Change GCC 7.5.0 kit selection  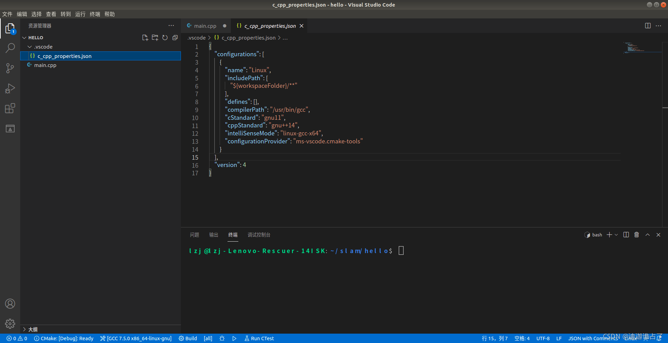click(136, 338)
